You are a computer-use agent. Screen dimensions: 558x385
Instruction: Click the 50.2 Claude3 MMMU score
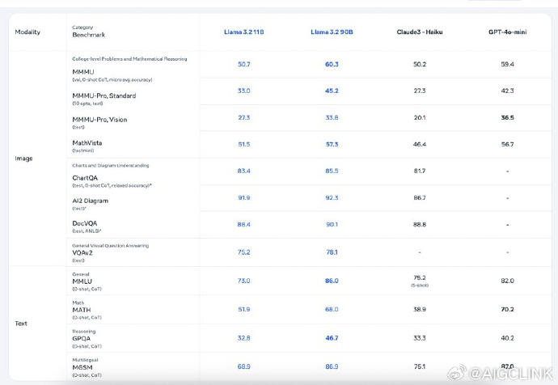tap(420, 65)
